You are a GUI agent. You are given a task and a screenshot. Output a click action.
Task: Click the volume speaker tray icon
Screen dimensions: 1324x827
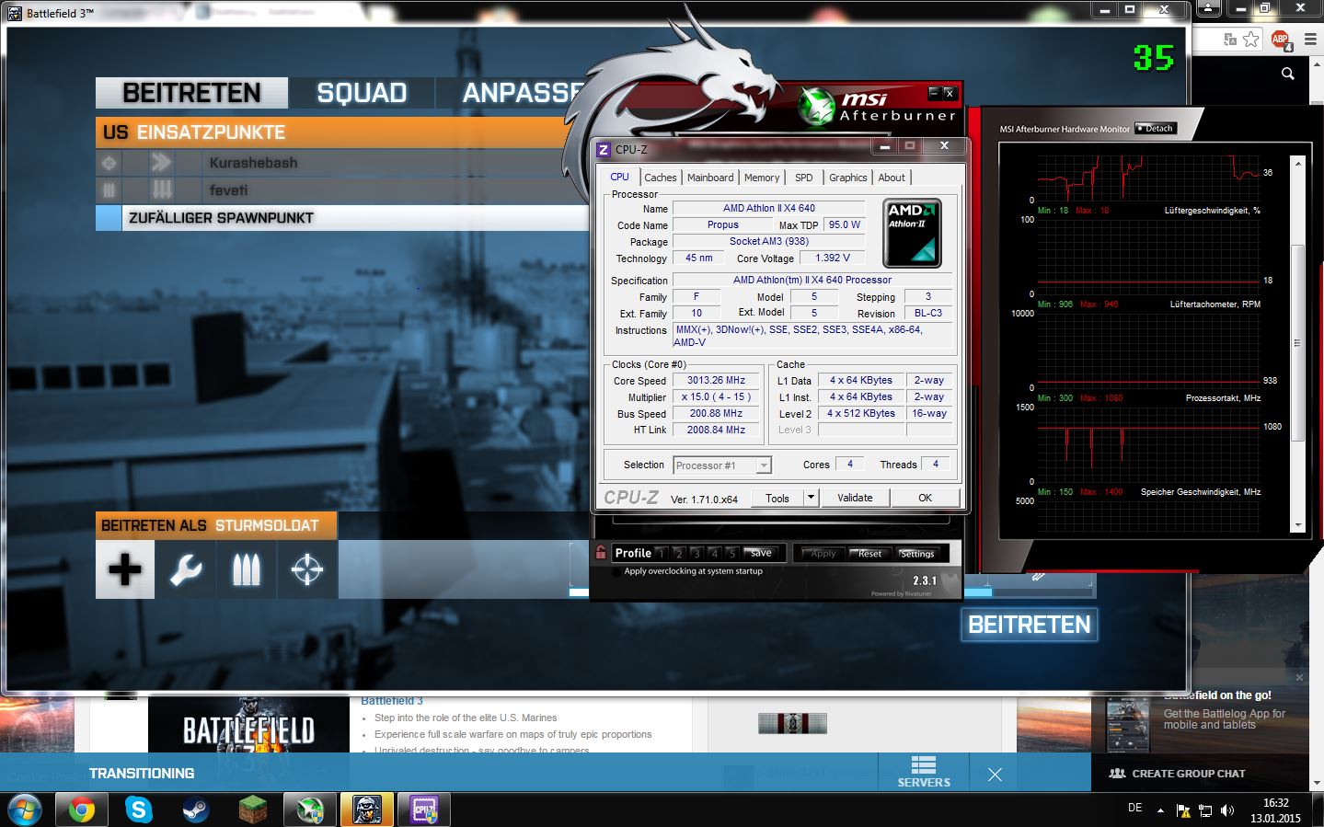1226,810
